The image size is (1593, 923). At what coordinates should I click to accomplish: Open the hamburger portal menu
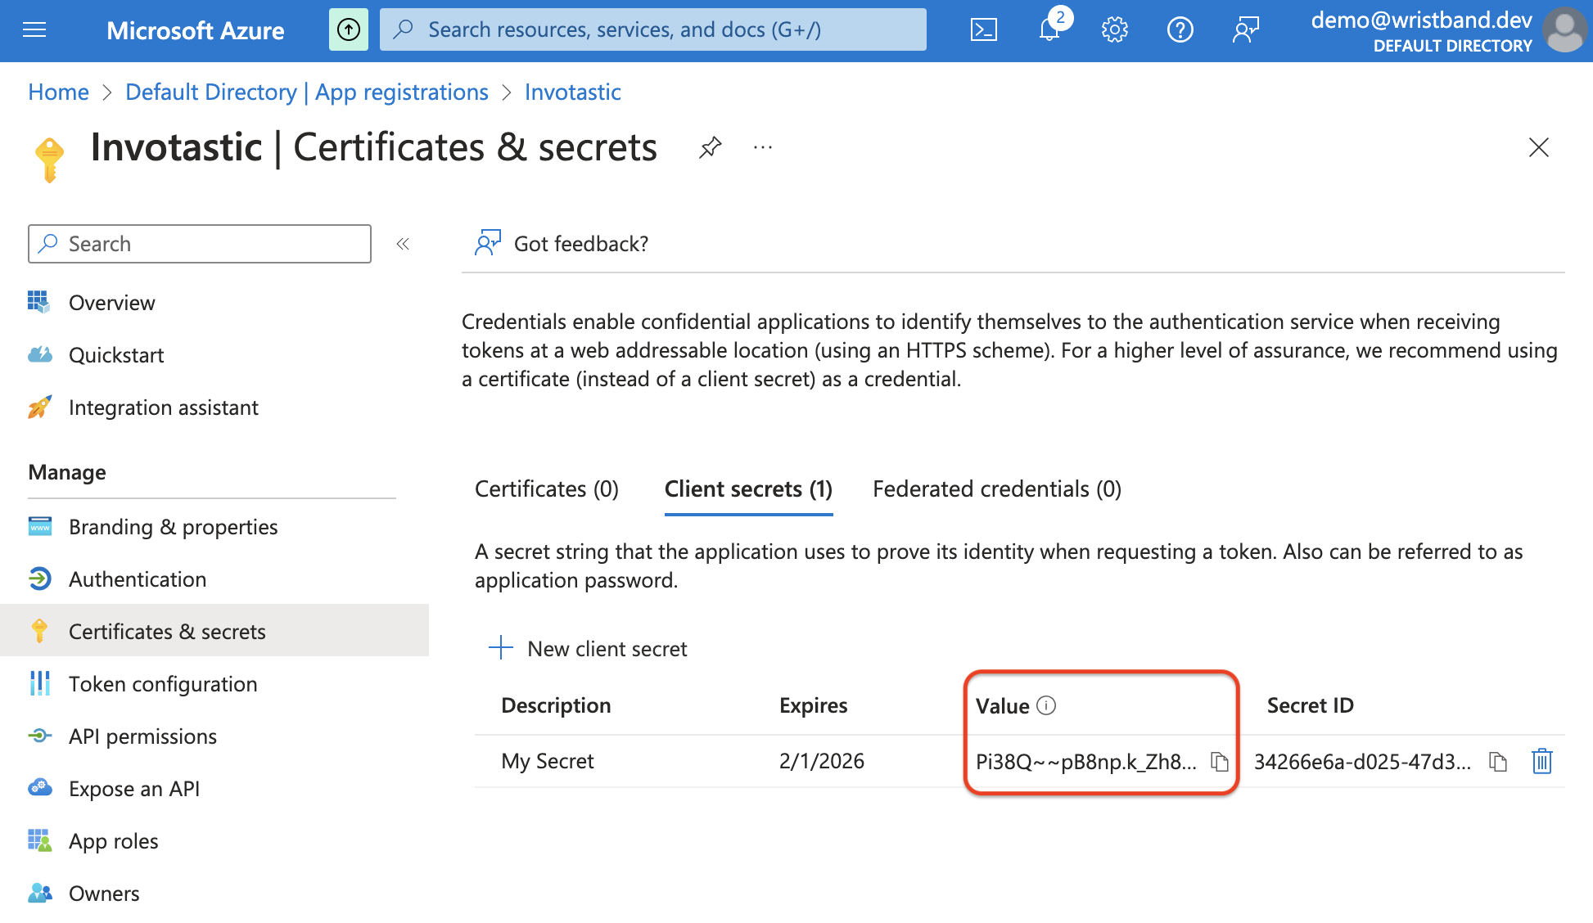click(x=34, y=30)
